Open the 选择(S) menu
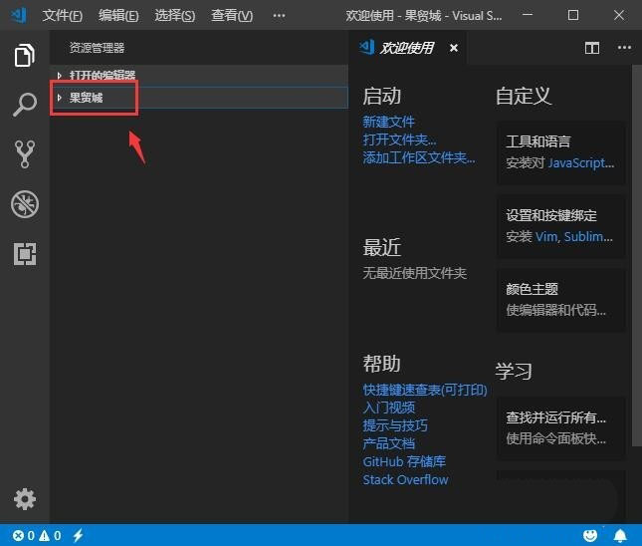 (x=175, y=16)
